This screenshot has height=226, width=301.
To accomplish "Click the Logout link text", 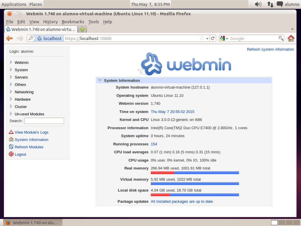I will click(20, 154).
